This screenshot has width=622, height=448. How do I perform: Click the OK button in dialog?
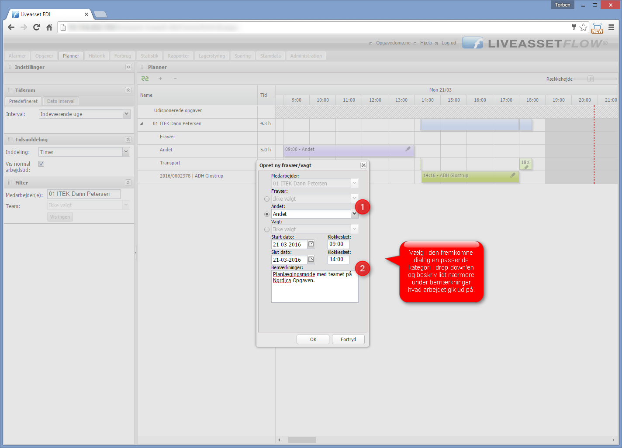(x=313, y=339)
